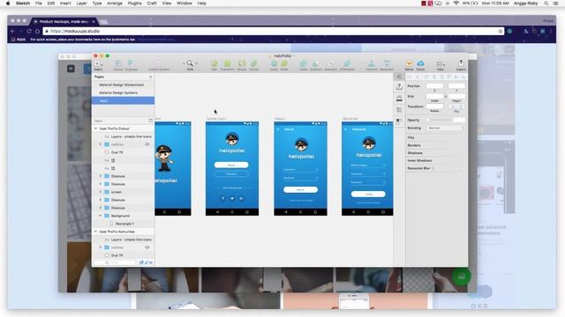Open the Layer menu
The width and height of the screenshot is (565, 317).
(x=81, y=4)
